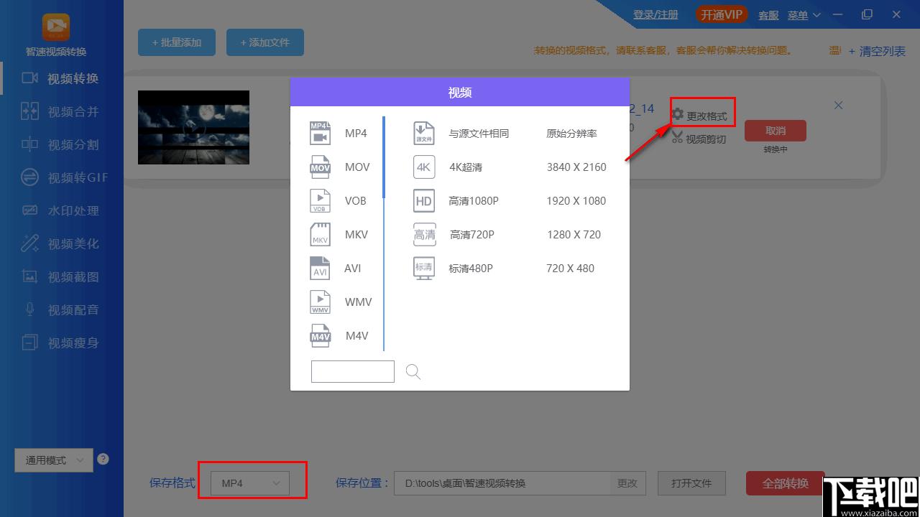Viewport: 920px width, 517px height.
Task: Open 视频转GIF in the sidebar
Action: click(62, 177)
